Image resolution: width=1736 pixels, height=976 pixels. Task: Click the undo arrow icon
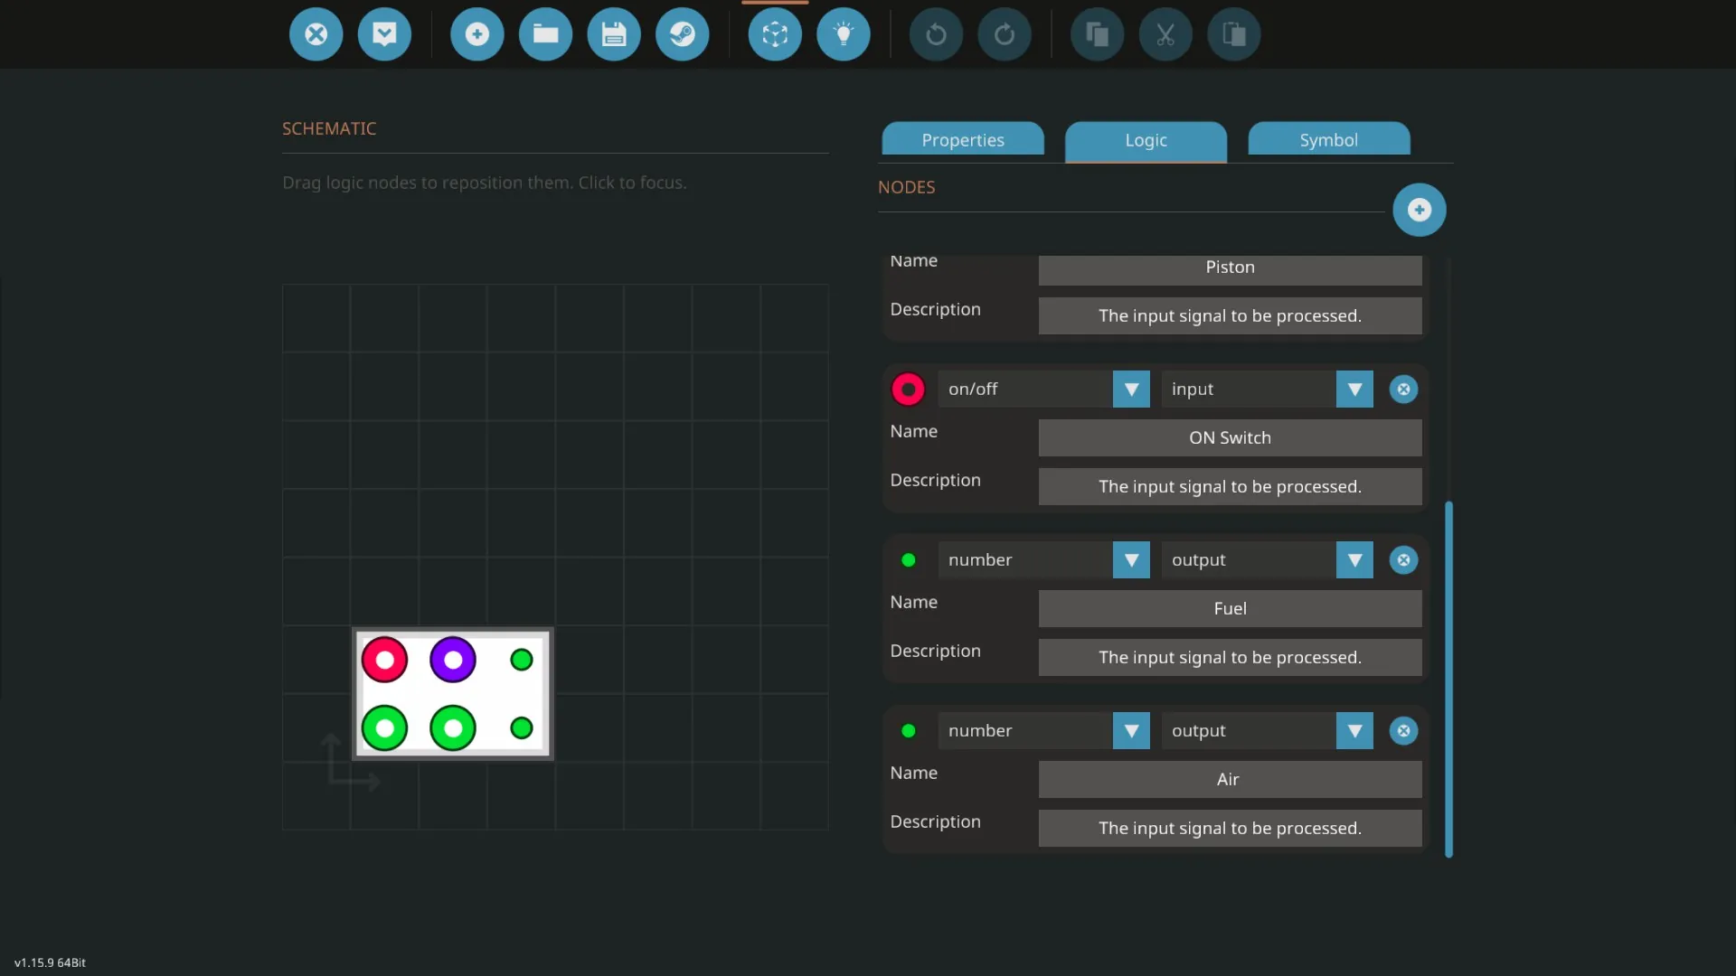pyautogui.click(x=936, y=34)
